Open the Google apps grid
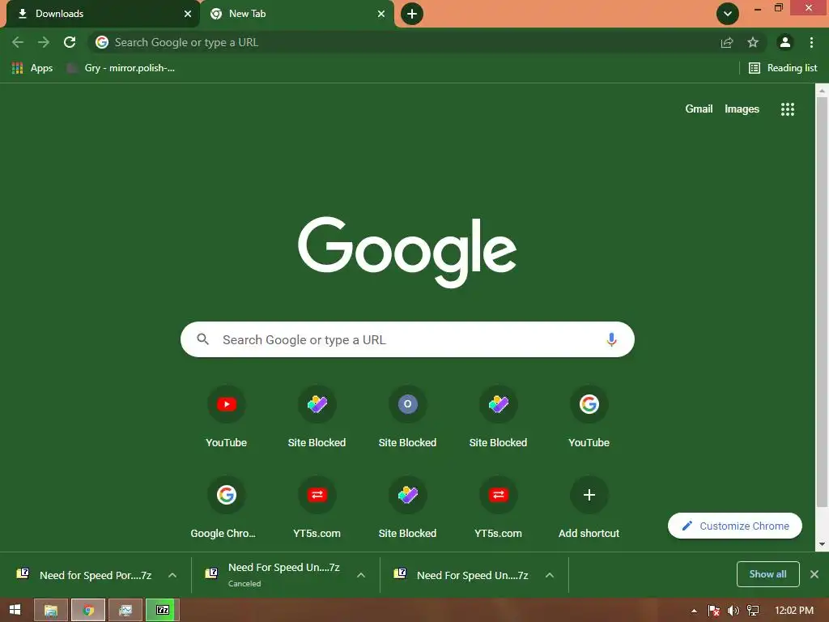 [x=788, y=109]
